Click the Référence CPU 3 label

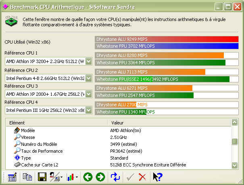pyautogui.click(x=21, y=86)
